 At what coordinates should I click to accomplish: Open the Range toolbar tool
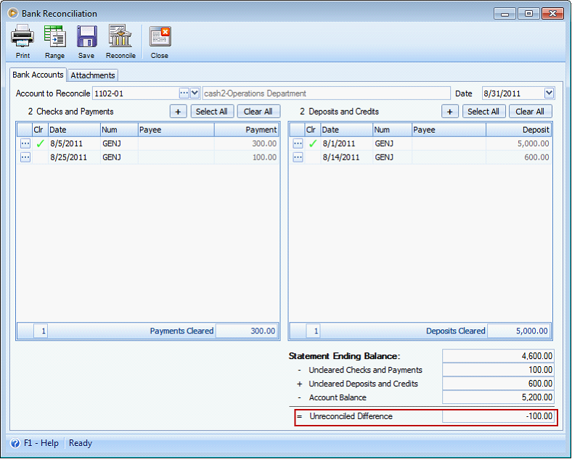click(54, 37)
